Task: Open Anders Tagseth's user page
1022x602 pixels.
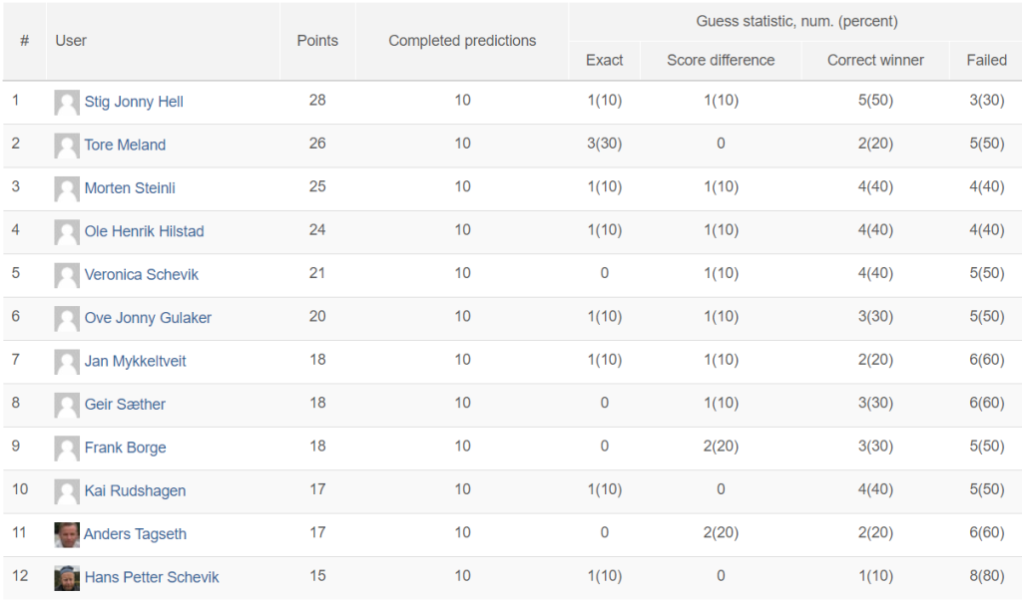Action: (x=135, y=533)
